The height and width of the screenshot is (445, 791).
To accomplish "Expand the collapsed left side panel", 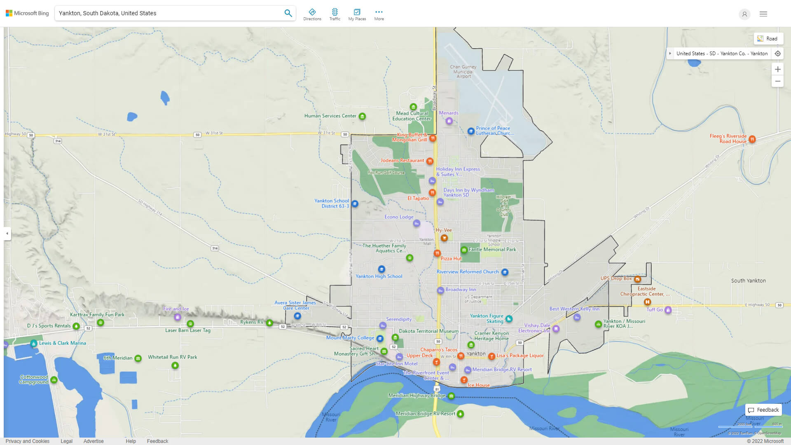I will point(7,233).
